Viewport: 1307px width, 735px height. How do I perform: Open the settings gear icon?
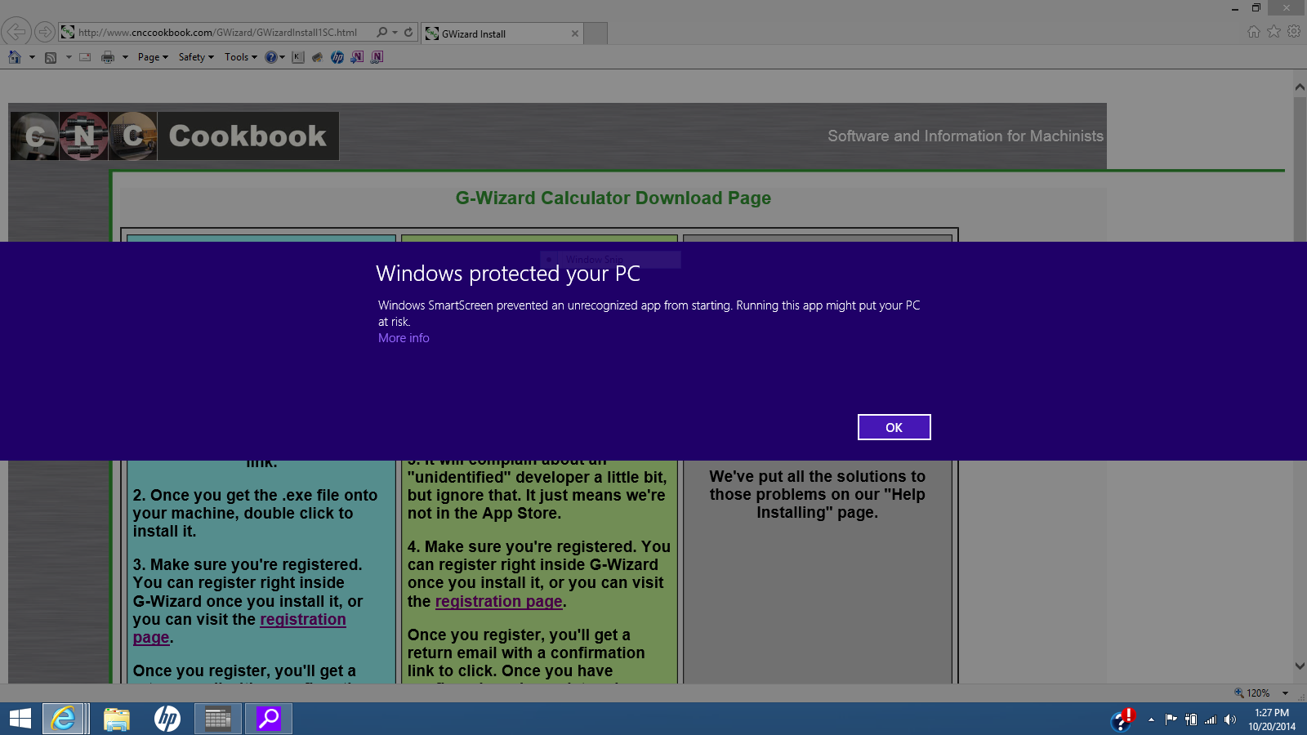point(1294,32)
